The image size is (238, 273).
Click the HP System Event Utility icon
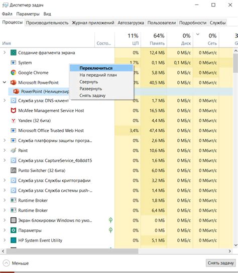coord(14,240)
